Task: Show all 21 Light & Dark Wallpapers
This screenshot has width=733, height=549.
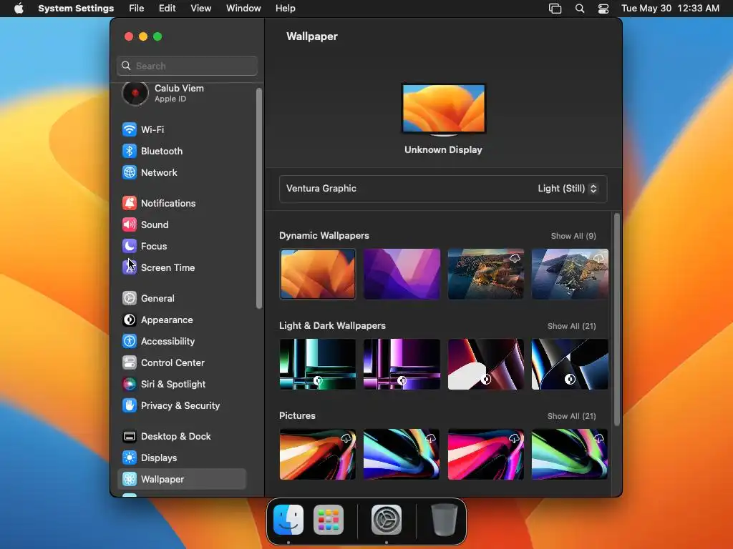Action: pos(572,326)
